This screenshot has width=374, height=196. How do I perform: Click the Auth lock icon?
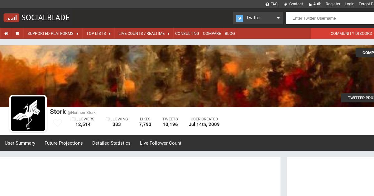pyautogui.click(x=310, y=4)
